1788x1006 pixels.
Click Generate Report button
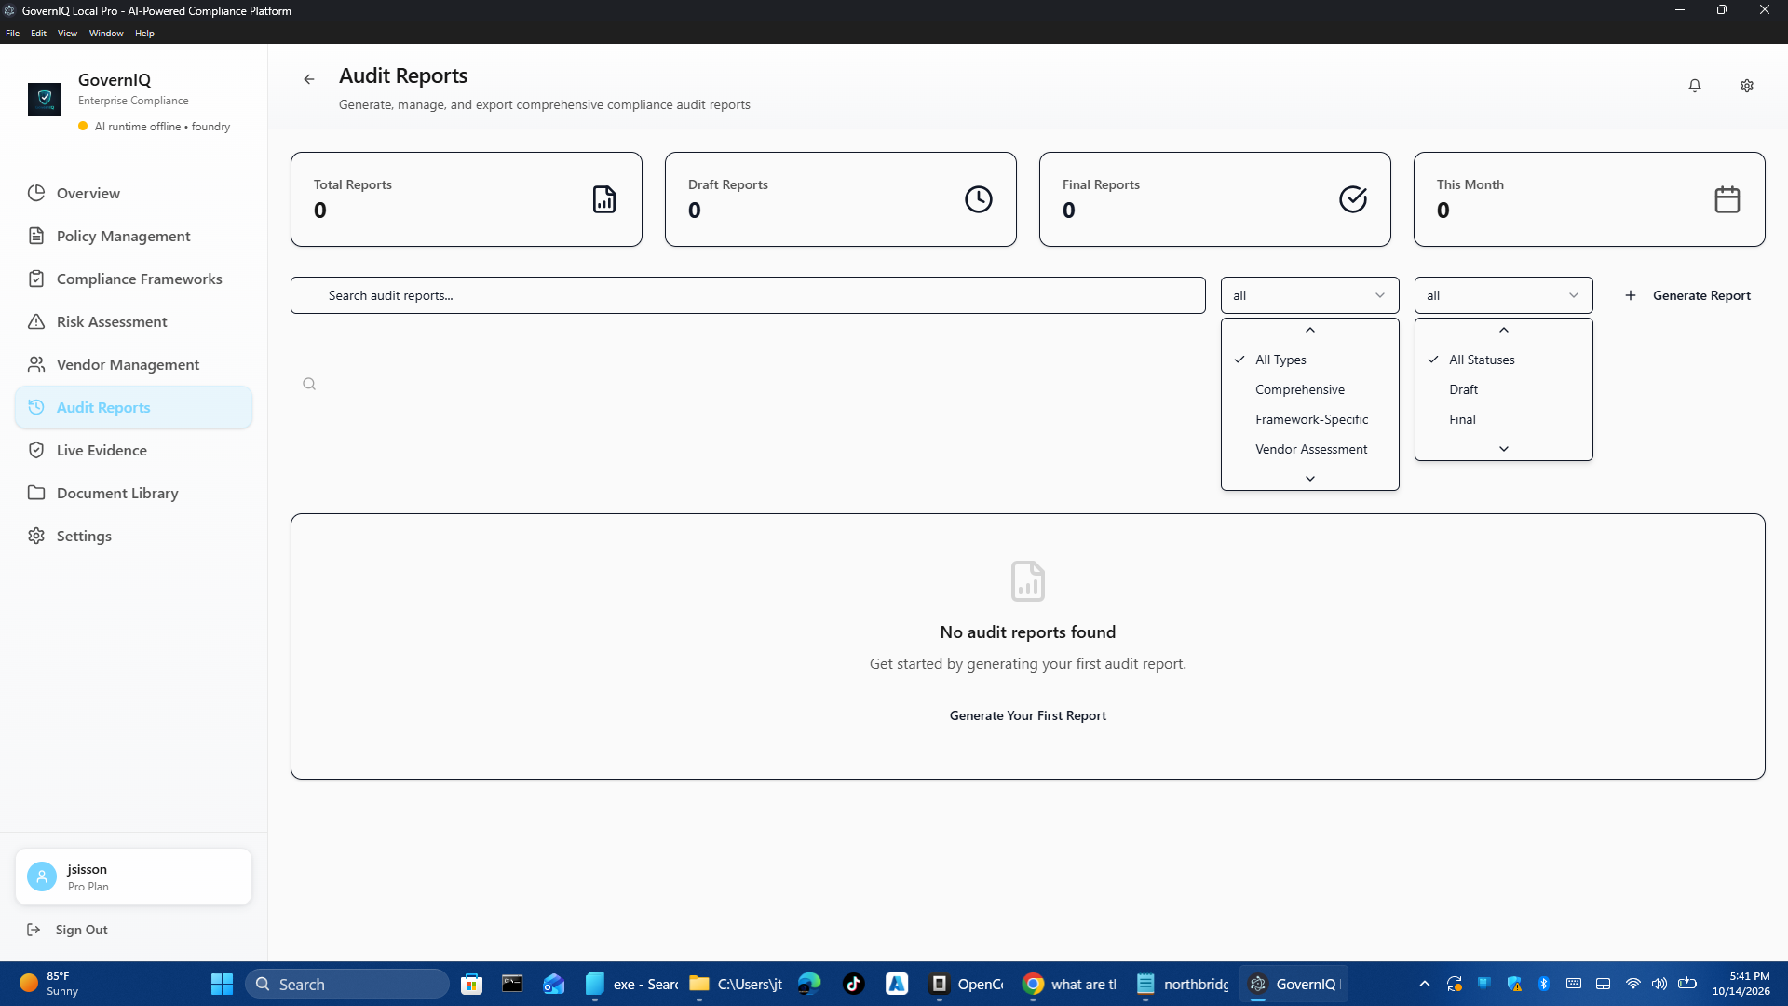point(1687,295)
